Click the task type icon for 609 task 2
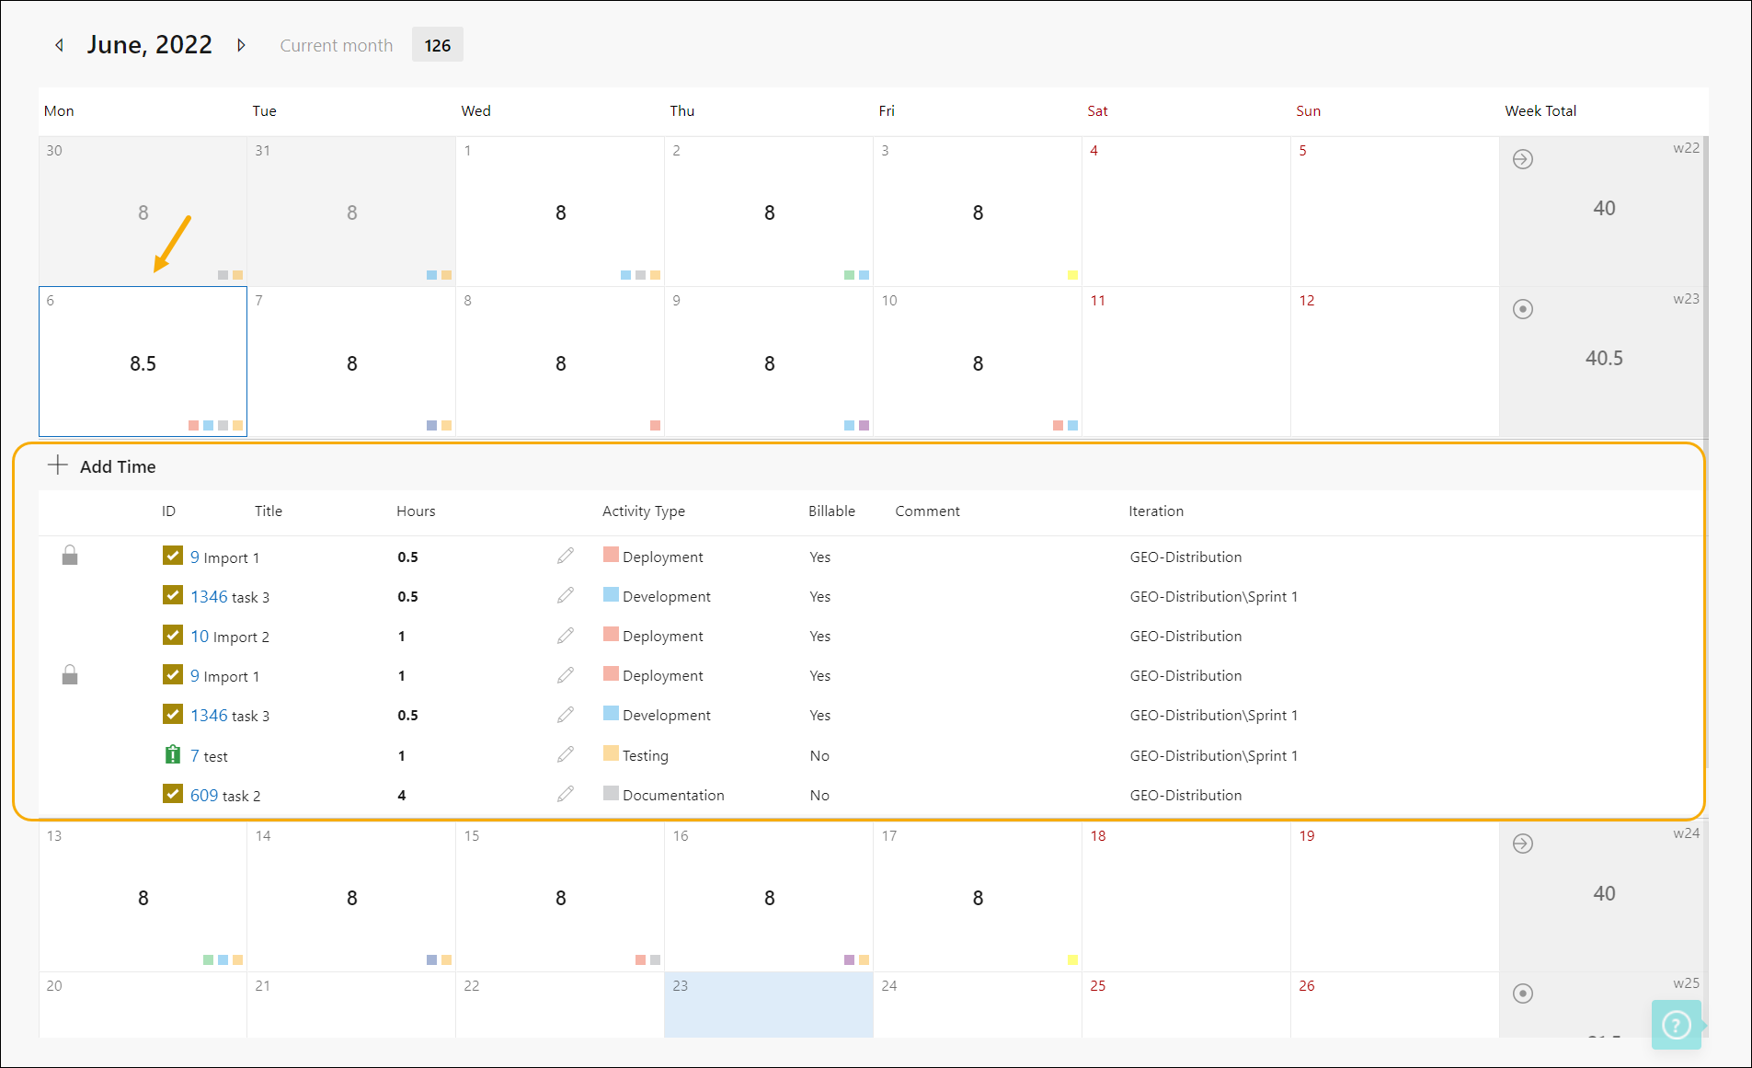Viewport: 1752px width, 1068px height. click(x=173, y=794)
